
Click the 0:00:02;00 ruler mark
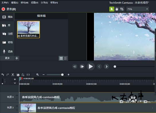[x=91, y=84]
